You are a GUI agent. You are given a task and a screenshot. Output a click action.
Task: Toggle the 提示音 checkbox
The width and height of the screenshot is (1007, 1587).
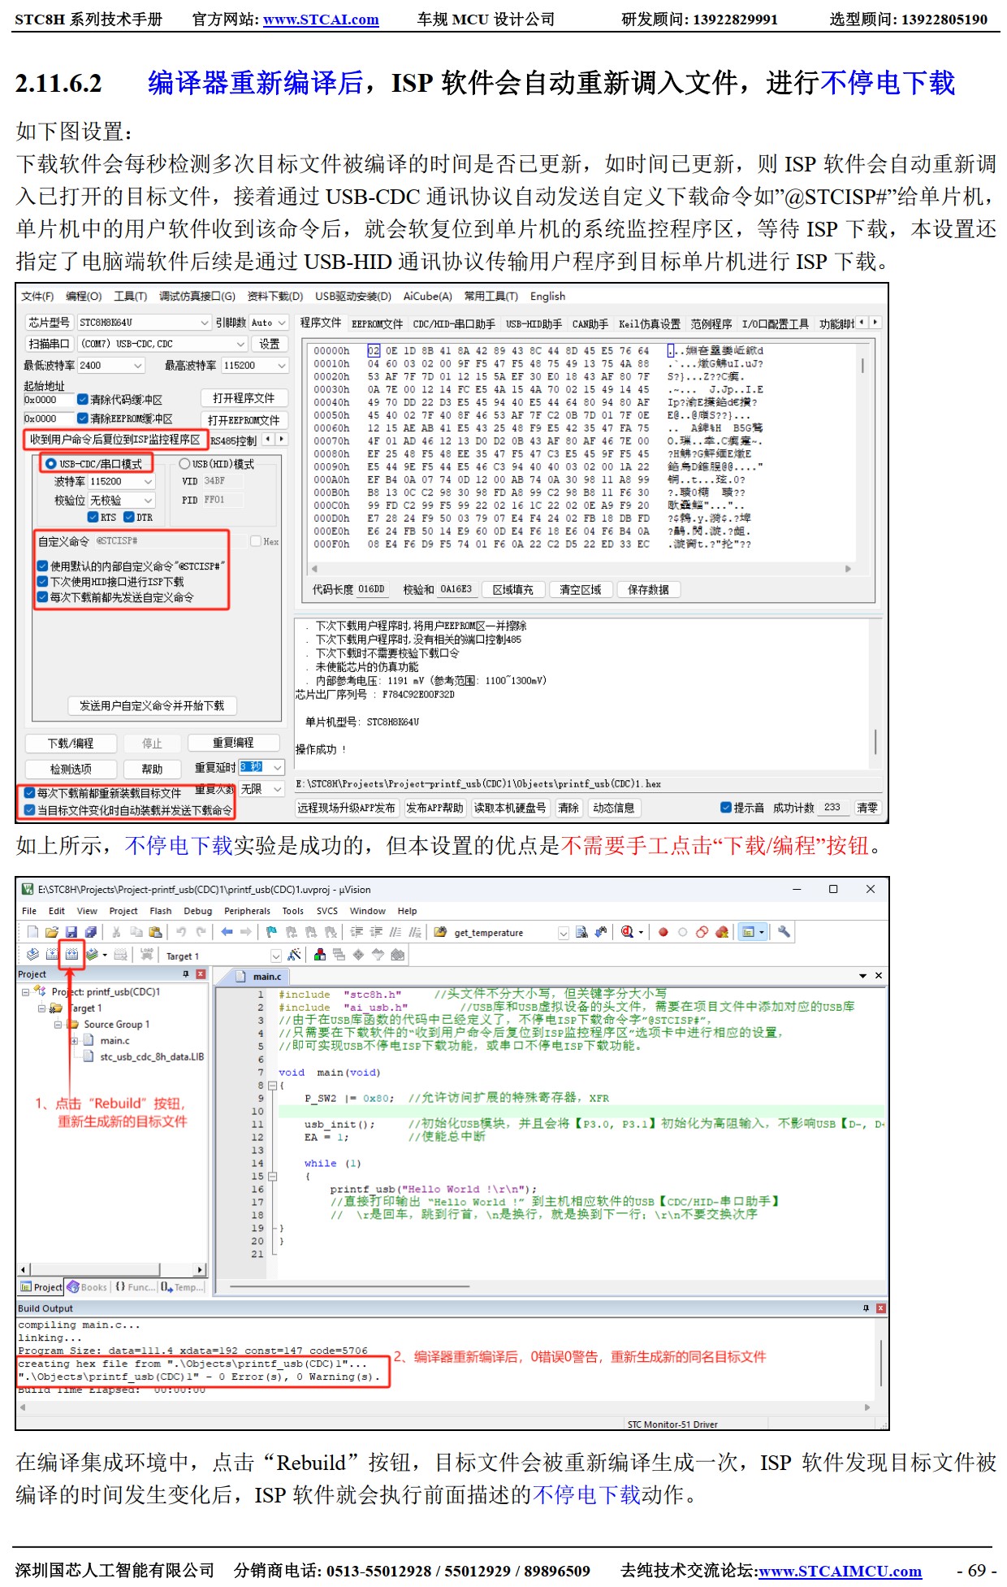[726, 808]
